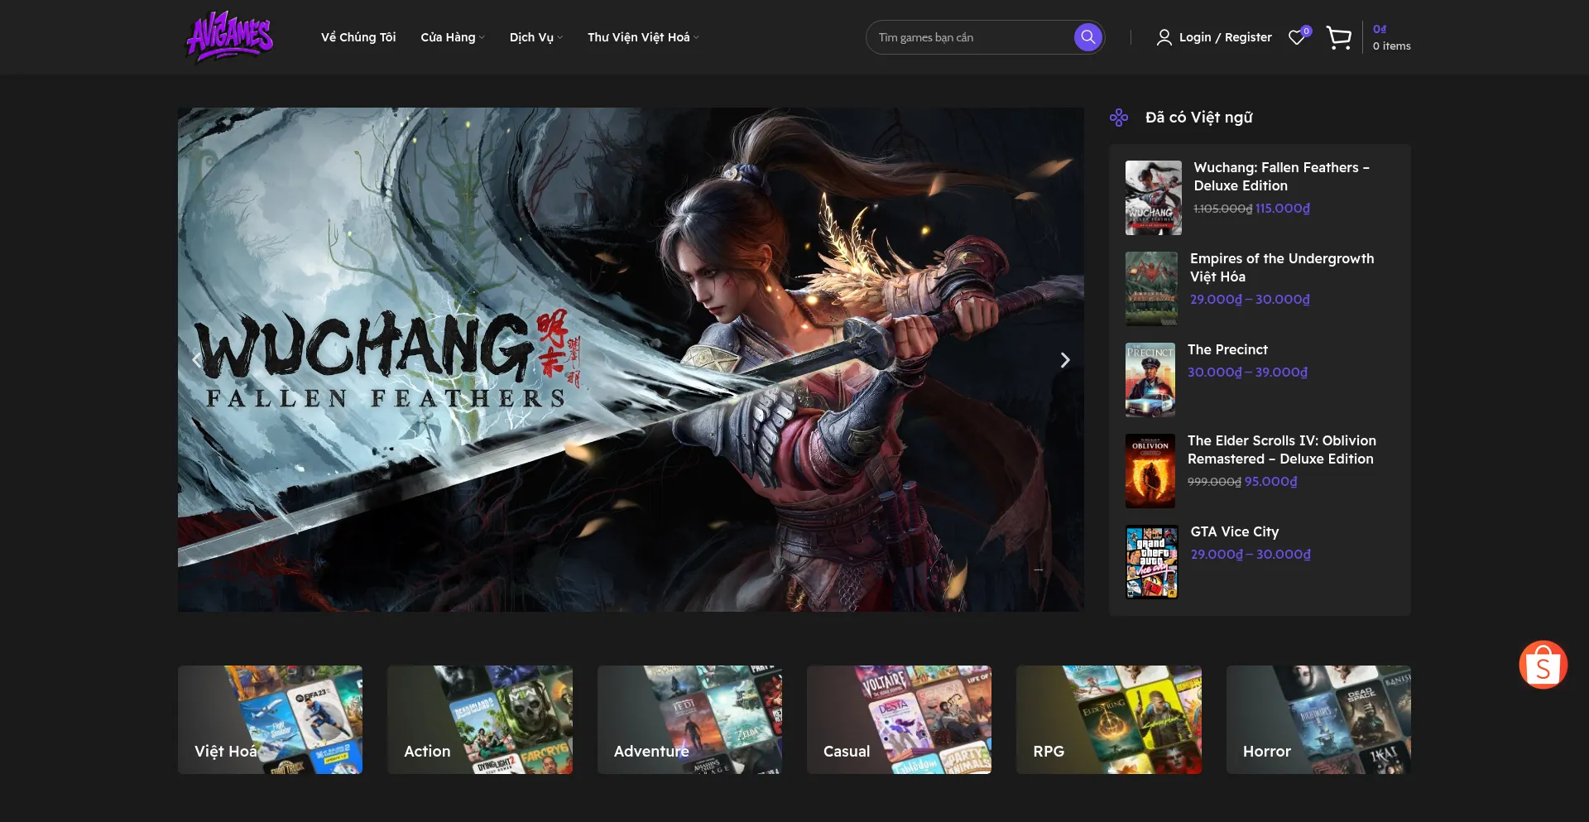This screenshot has height=822, width=1589.
Task: Open GTA Vice City cover thumbnail
Action: coord(1152,562)
